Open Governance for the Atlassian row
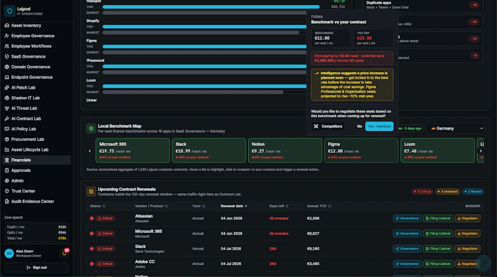Viewport: 497px width, 277px height. [407, 219]
